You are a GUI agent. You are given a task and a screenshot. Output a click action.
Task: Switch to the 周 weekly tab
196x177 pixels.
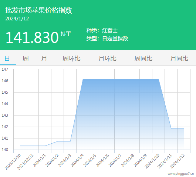tap(26, 59)
